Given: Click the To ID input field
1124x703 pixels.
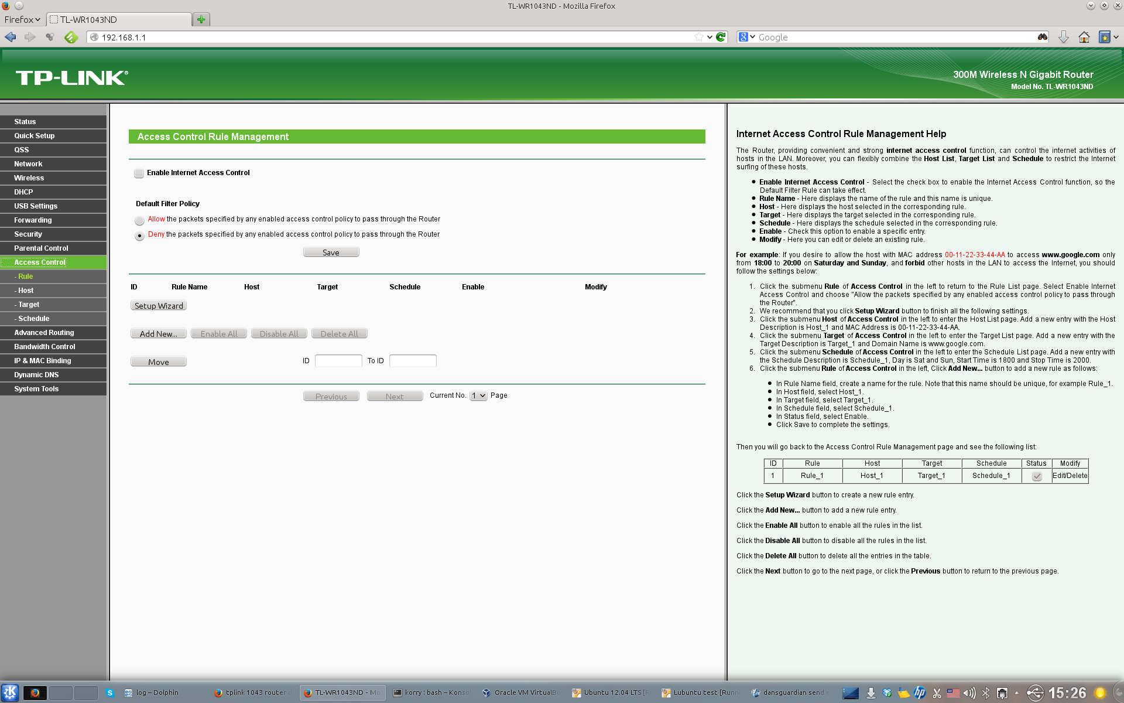Looking at the screenshot, I should point(413,361).
